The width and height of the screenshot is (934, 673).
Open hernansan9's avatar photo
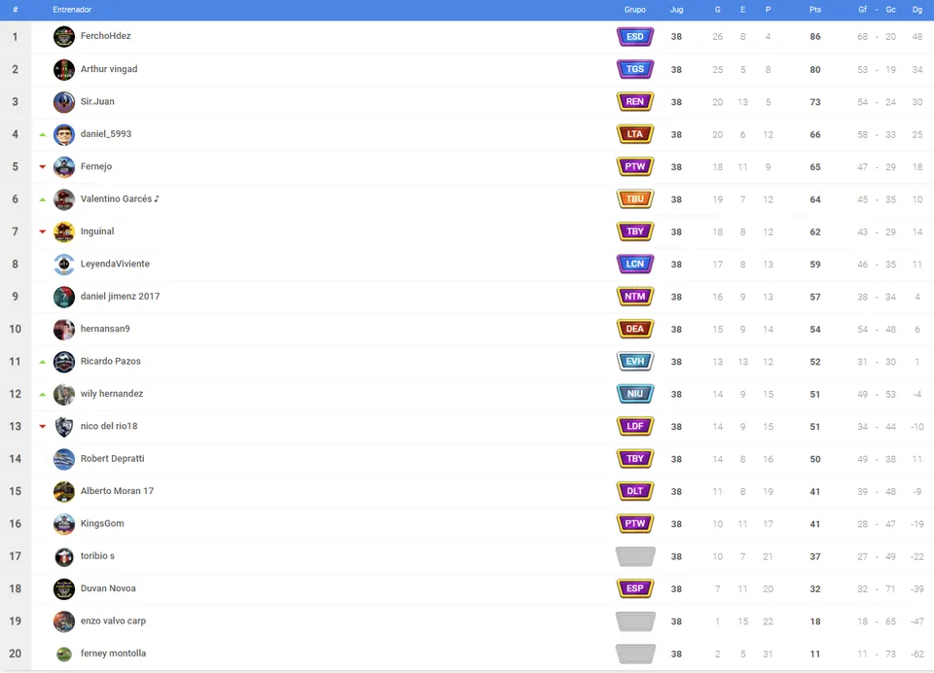coord(64,330)
